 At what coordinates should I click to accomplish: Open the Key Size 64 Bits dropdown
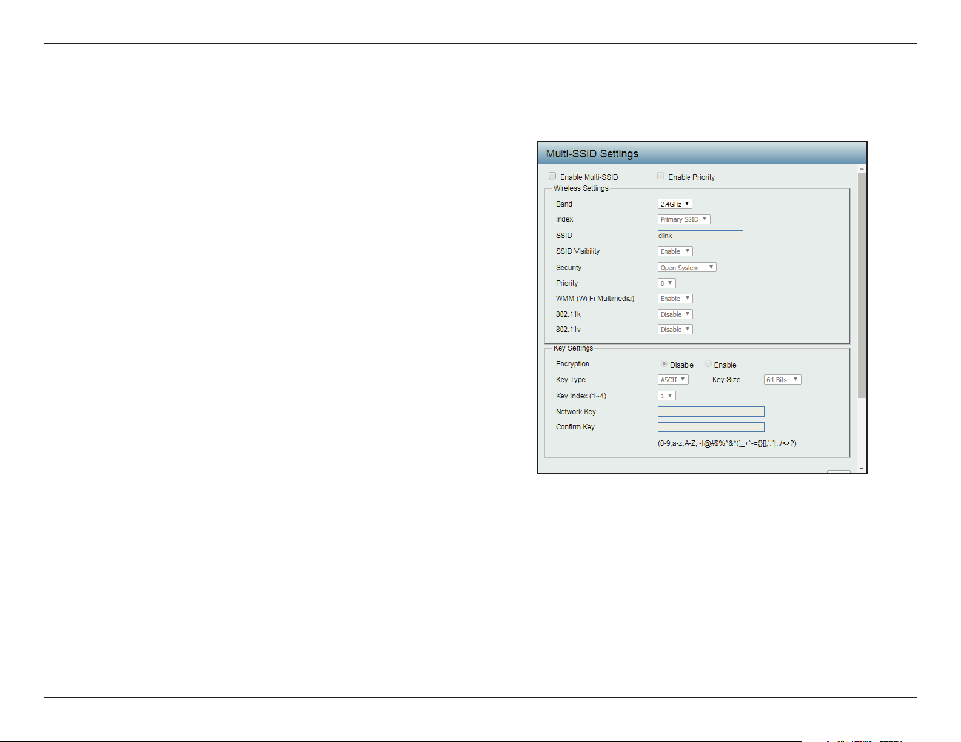click(782, 380)
